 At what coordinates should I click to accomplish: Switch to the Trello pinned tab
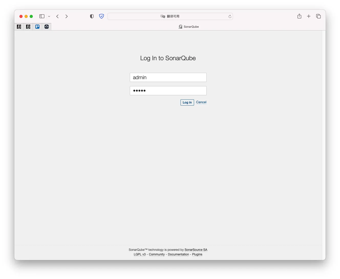[37, 27]
